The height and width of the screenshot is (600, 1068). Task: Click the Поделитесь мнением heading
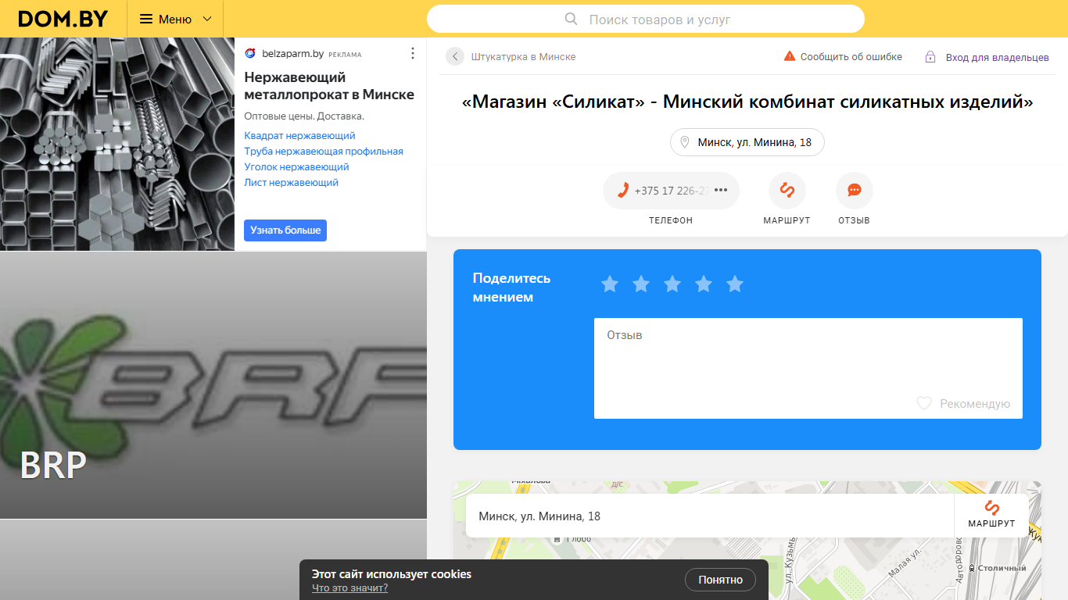pos(511,287)
